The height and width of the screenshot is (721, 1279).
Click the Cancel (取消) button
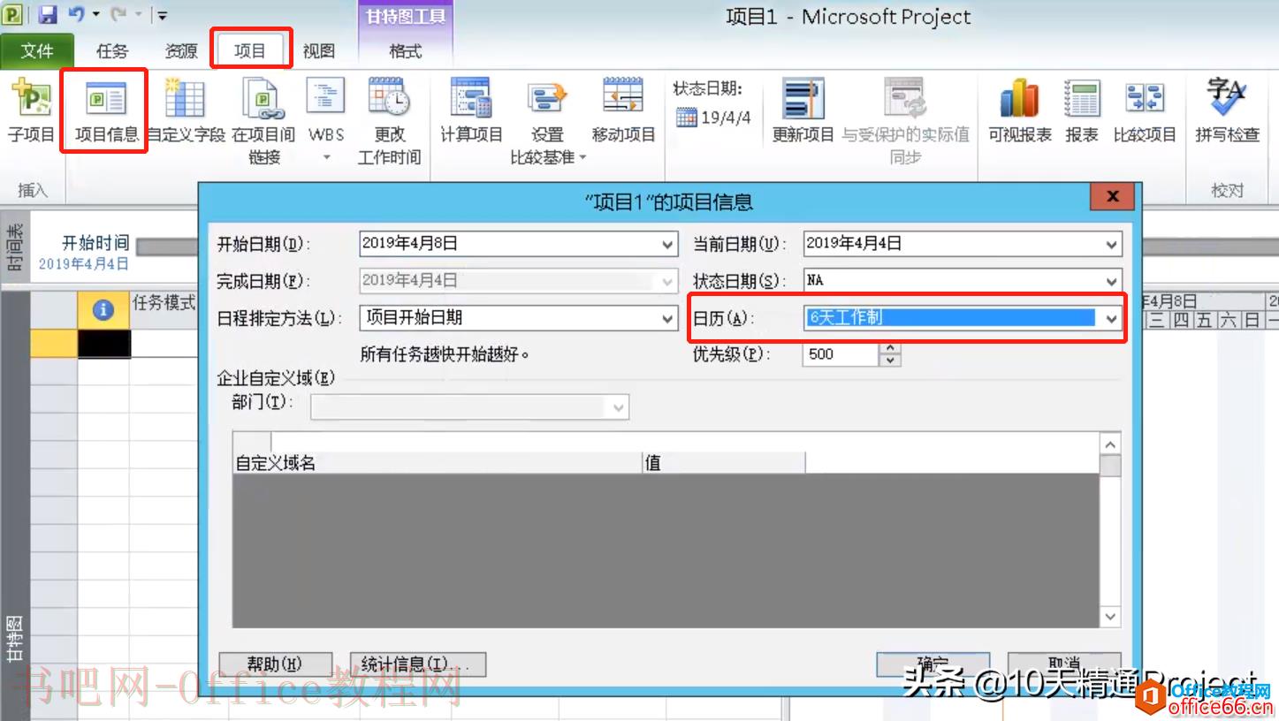pos(1064,664)
